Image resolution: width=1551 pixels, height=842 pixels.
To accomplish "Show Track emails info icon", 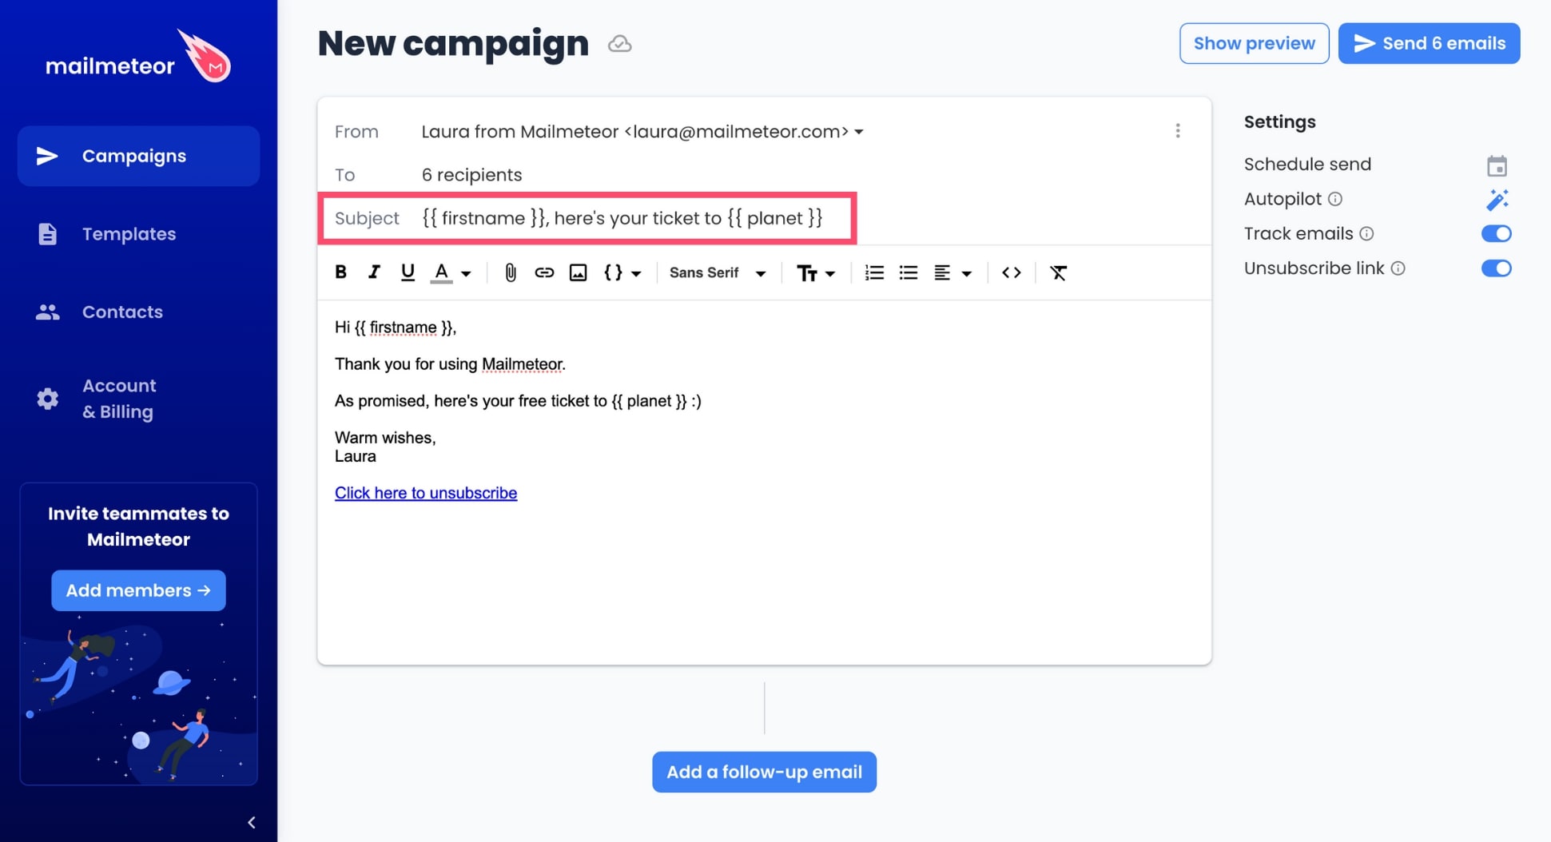I will [x=1366, y=233].
